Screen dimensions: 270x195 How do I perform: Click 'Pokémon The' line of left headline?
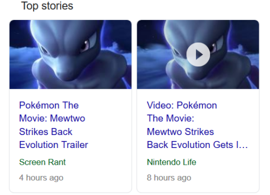pyautogui.click(x=49, y=105)
